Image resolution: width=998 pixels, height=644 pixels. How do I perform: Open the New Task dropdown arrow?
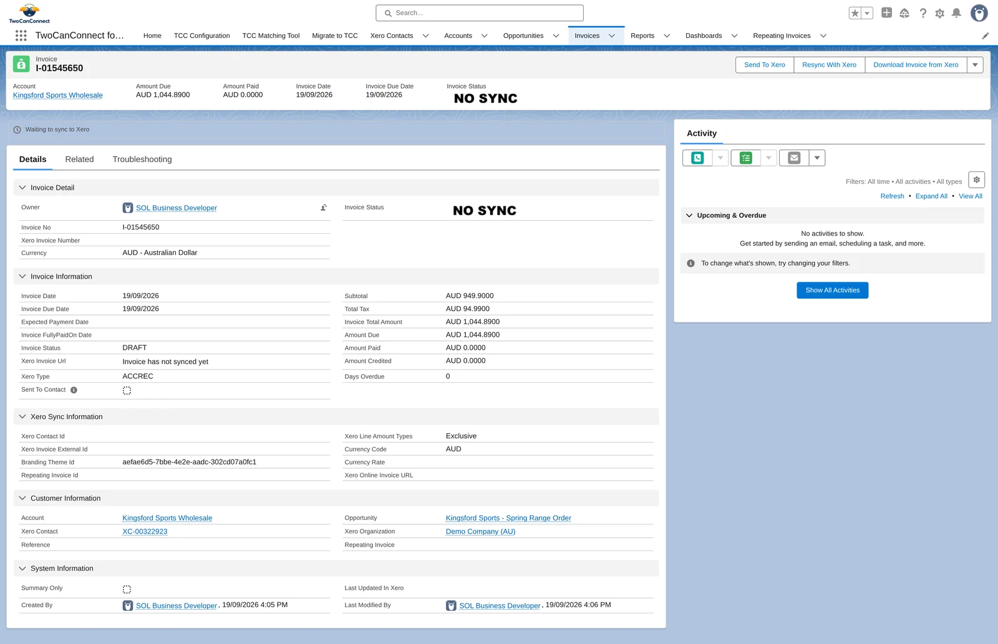coord(769,158)
